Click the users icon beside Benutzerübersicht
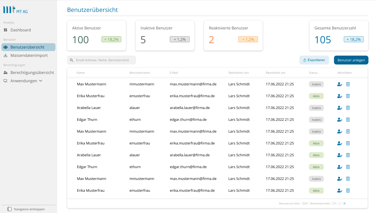This screenshot has height=213, width=377. pyautogui.click(x=5, y=47)
